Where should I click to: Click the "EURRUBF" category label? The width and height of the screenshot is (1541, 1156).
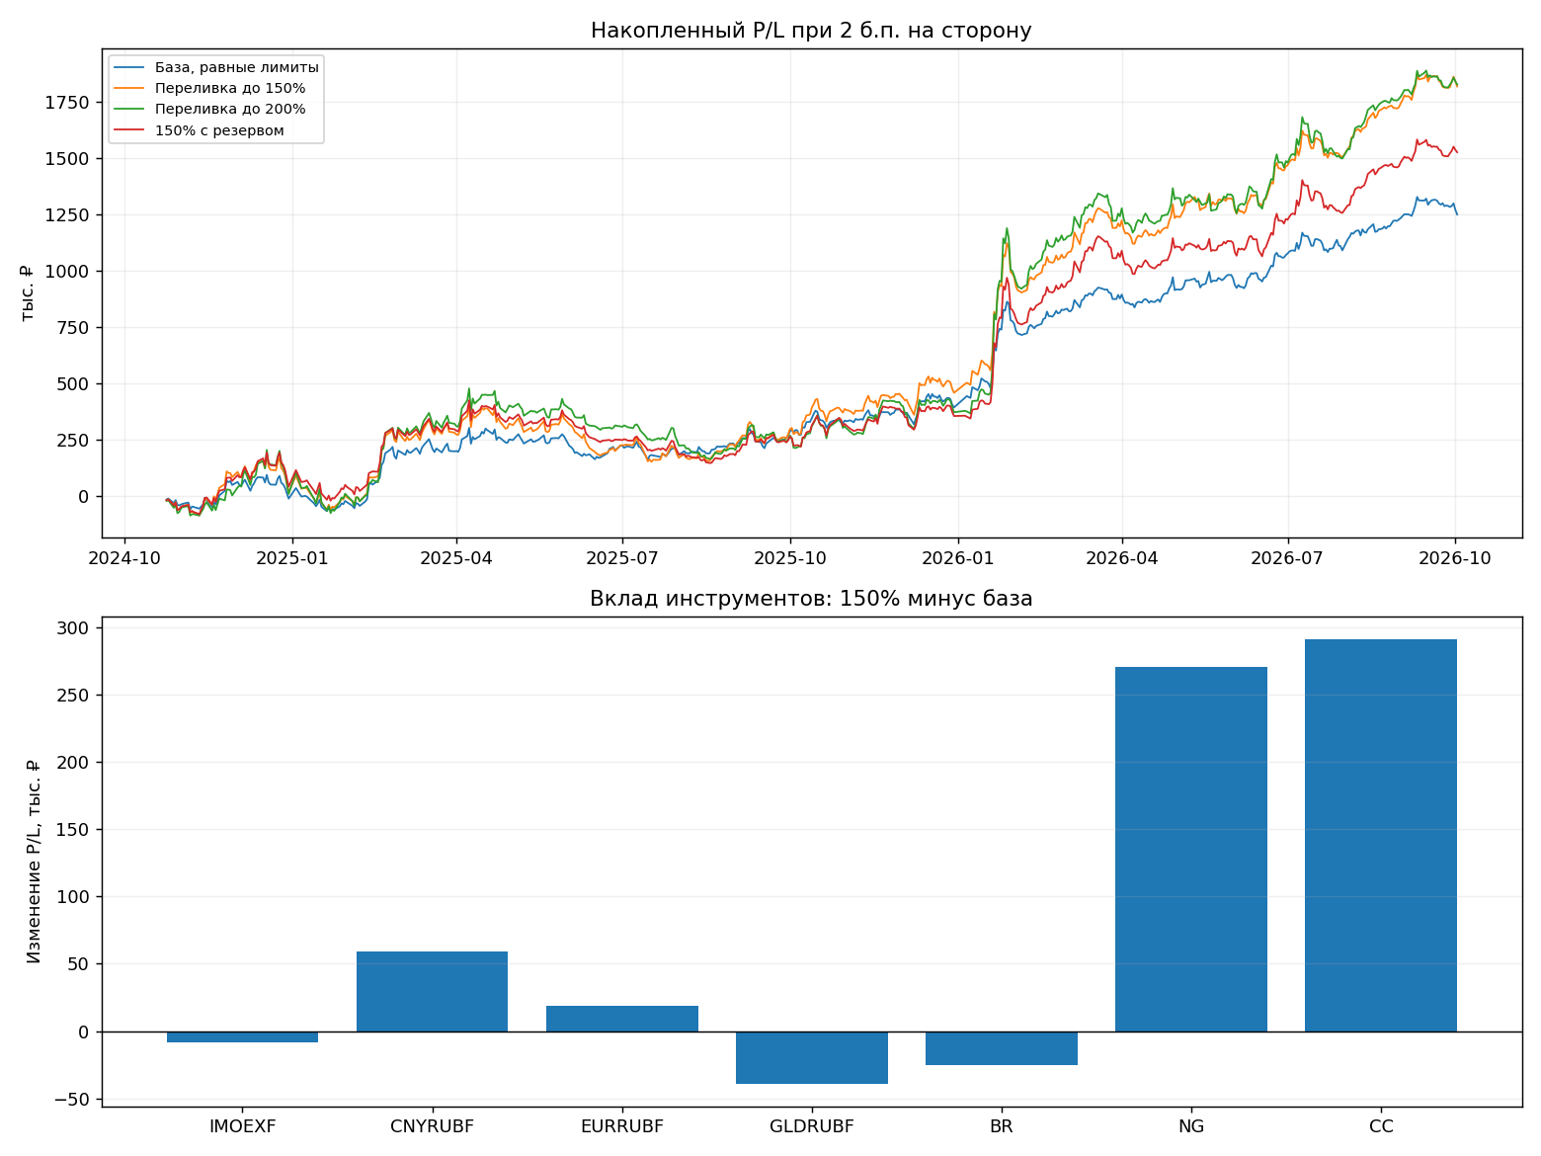[x=622, y=1126]
